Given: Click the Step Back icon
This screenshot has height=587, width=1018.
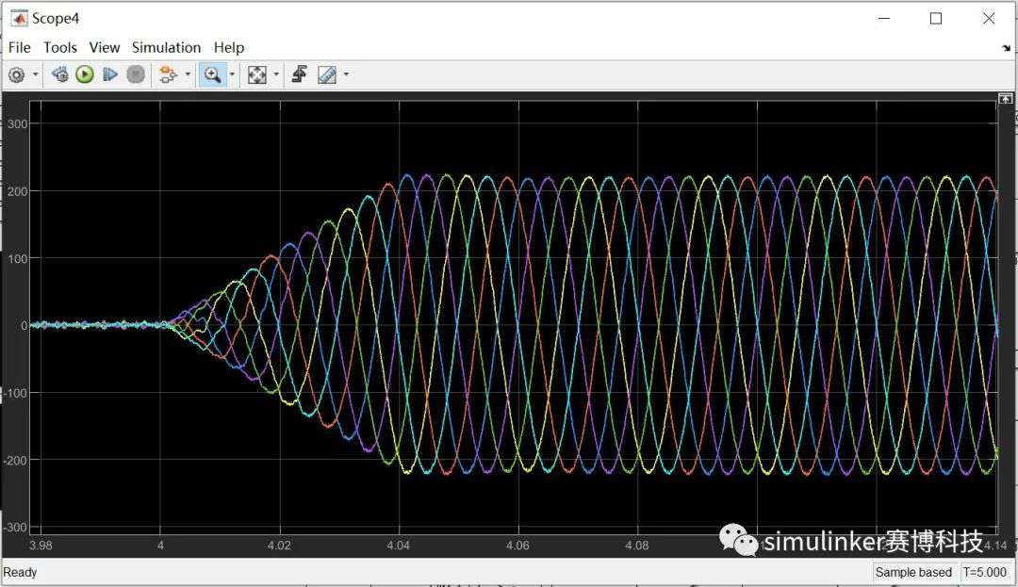Looking at the screenshot, I should 59,74.
